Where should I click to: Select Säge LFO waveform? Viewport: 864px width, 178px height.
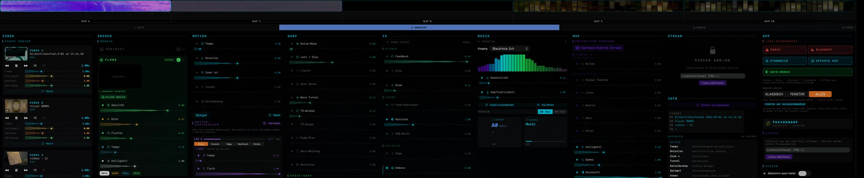coord(229,144)
